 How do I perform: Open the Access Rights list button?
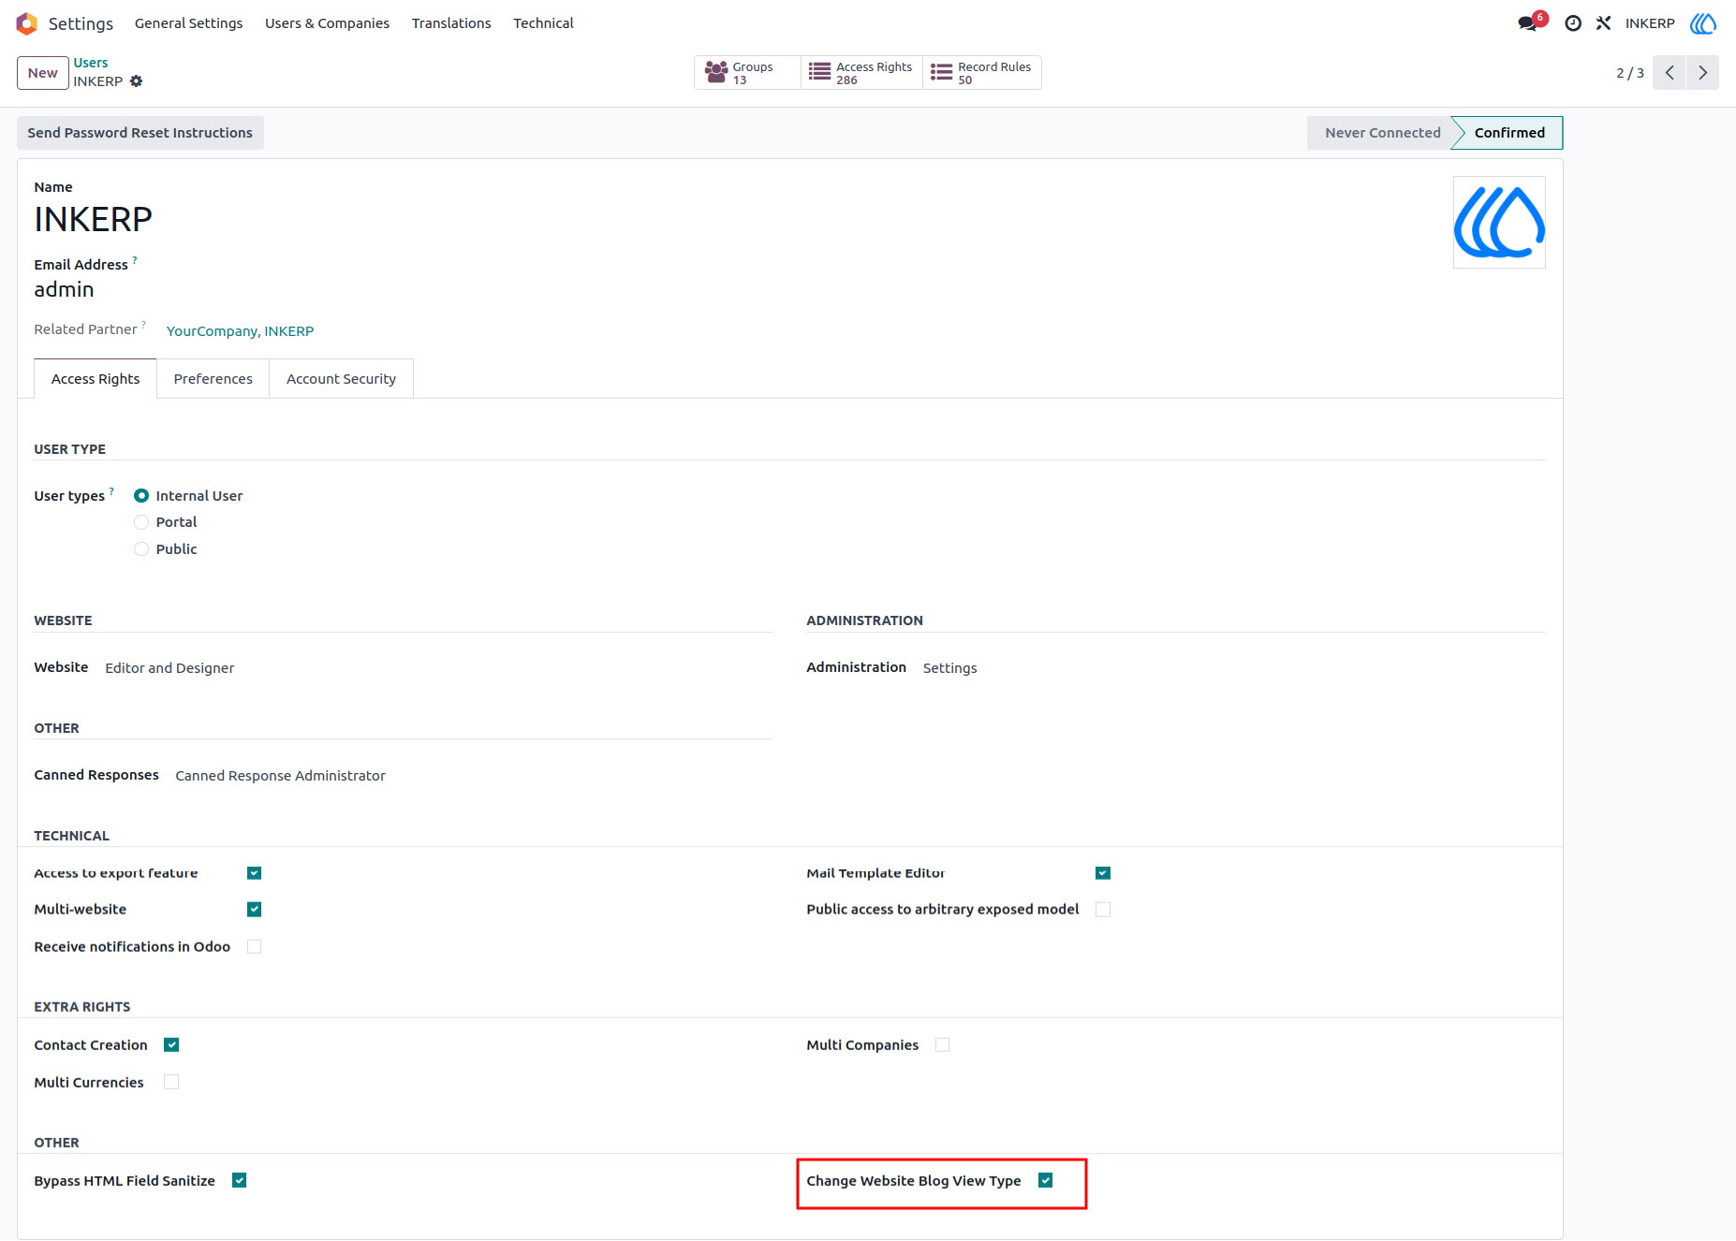(861, 73)
